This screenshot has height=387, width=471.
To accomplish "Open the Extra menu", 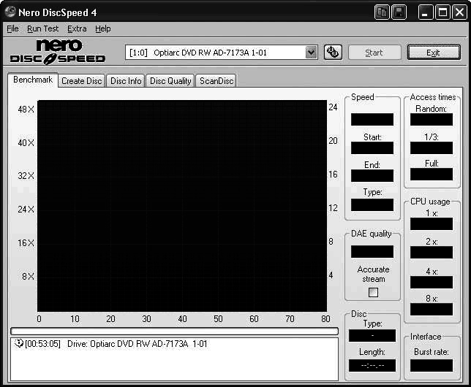I will (x=77, y=28).
